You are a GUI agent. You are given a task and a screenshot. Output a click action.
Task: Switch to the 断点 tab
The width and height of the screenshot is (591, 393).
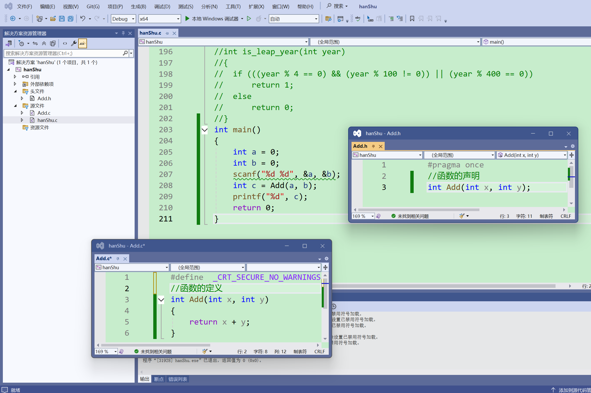pos(159,379)
